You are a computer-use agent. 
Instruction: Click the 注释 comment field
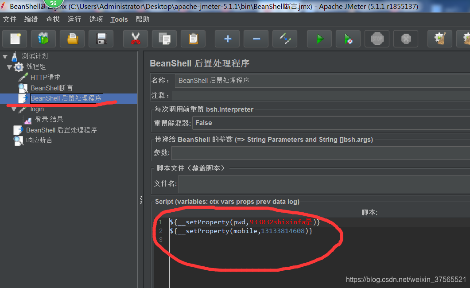click(321, 96)
